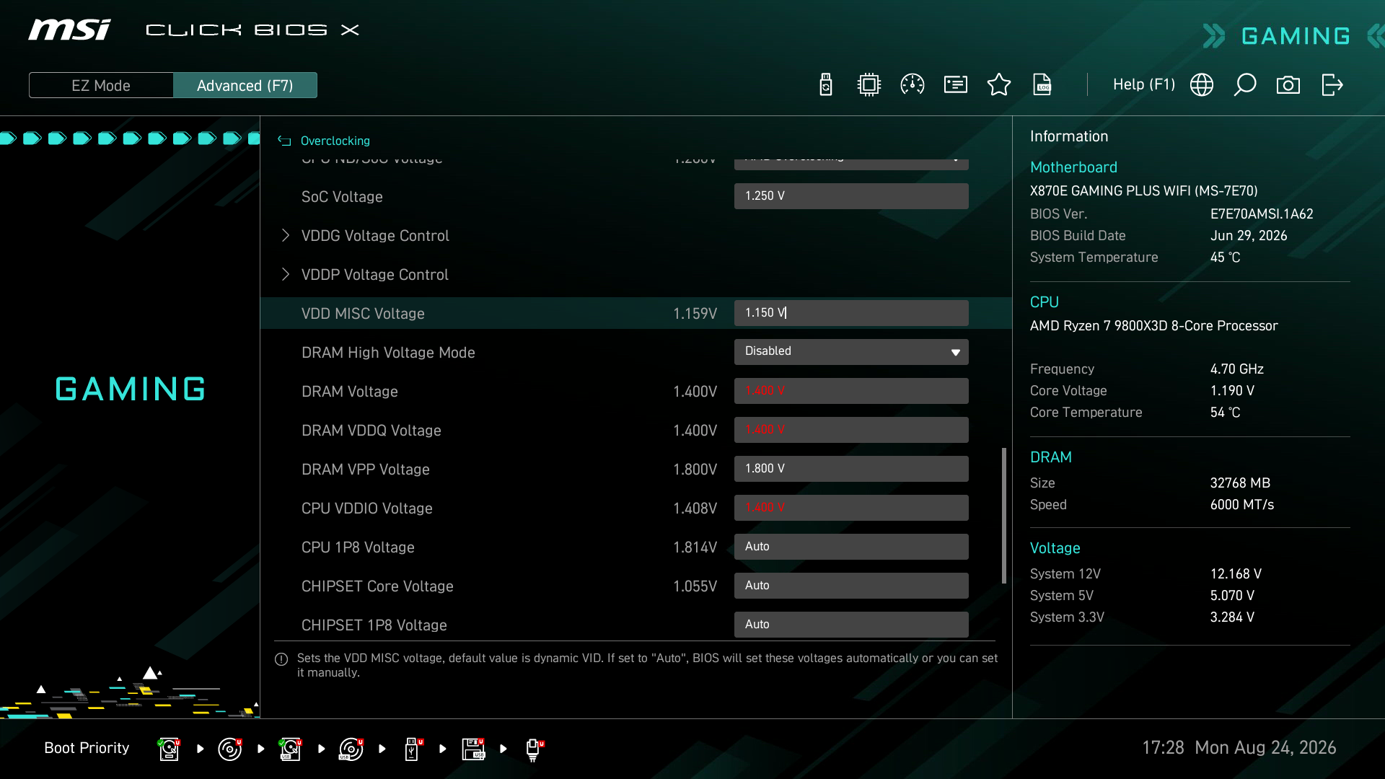Open the LOG file icon

(1042, 85)
